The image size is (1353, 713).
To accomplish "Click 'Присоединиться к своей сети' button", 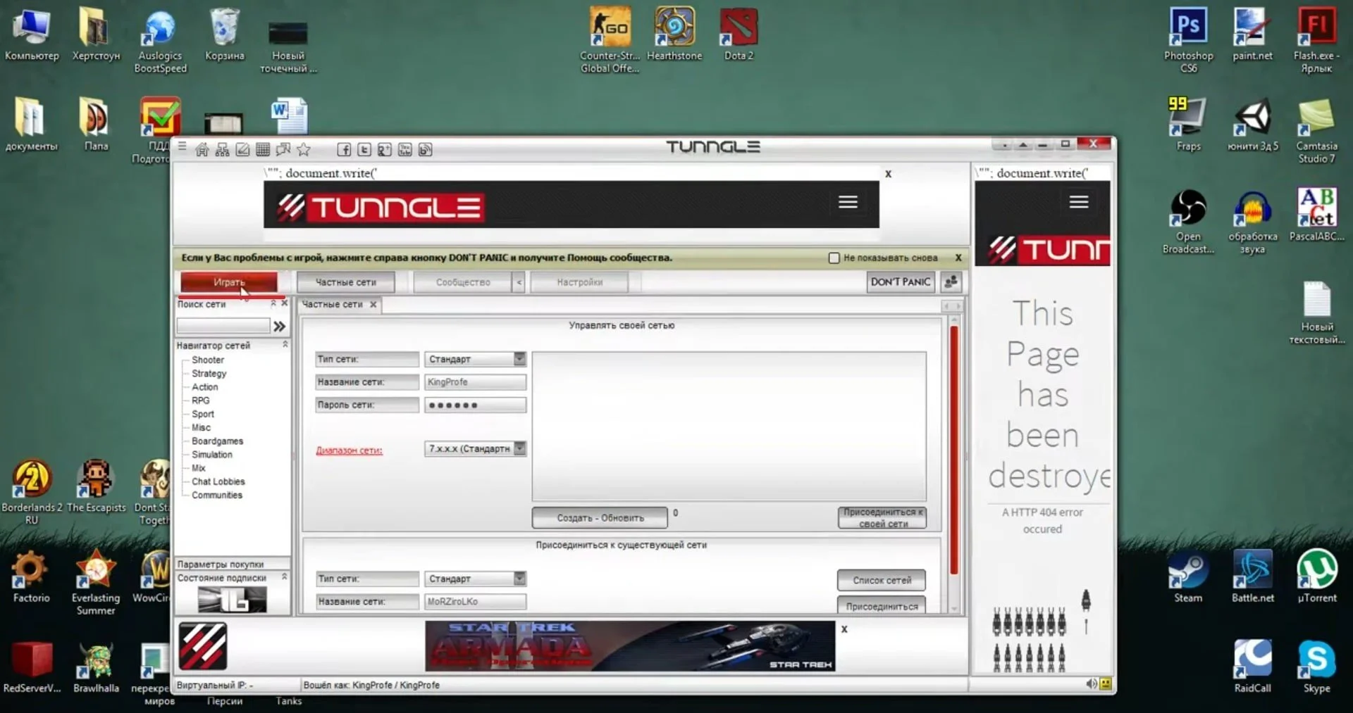I will (x=882, y=518).
